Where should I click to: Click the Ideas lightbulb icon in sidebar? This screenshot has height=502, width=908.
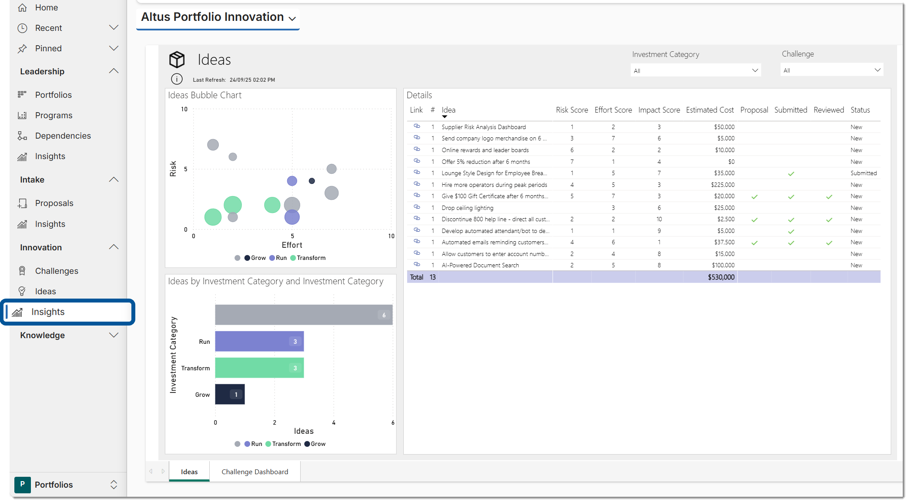tap(22, 291)
